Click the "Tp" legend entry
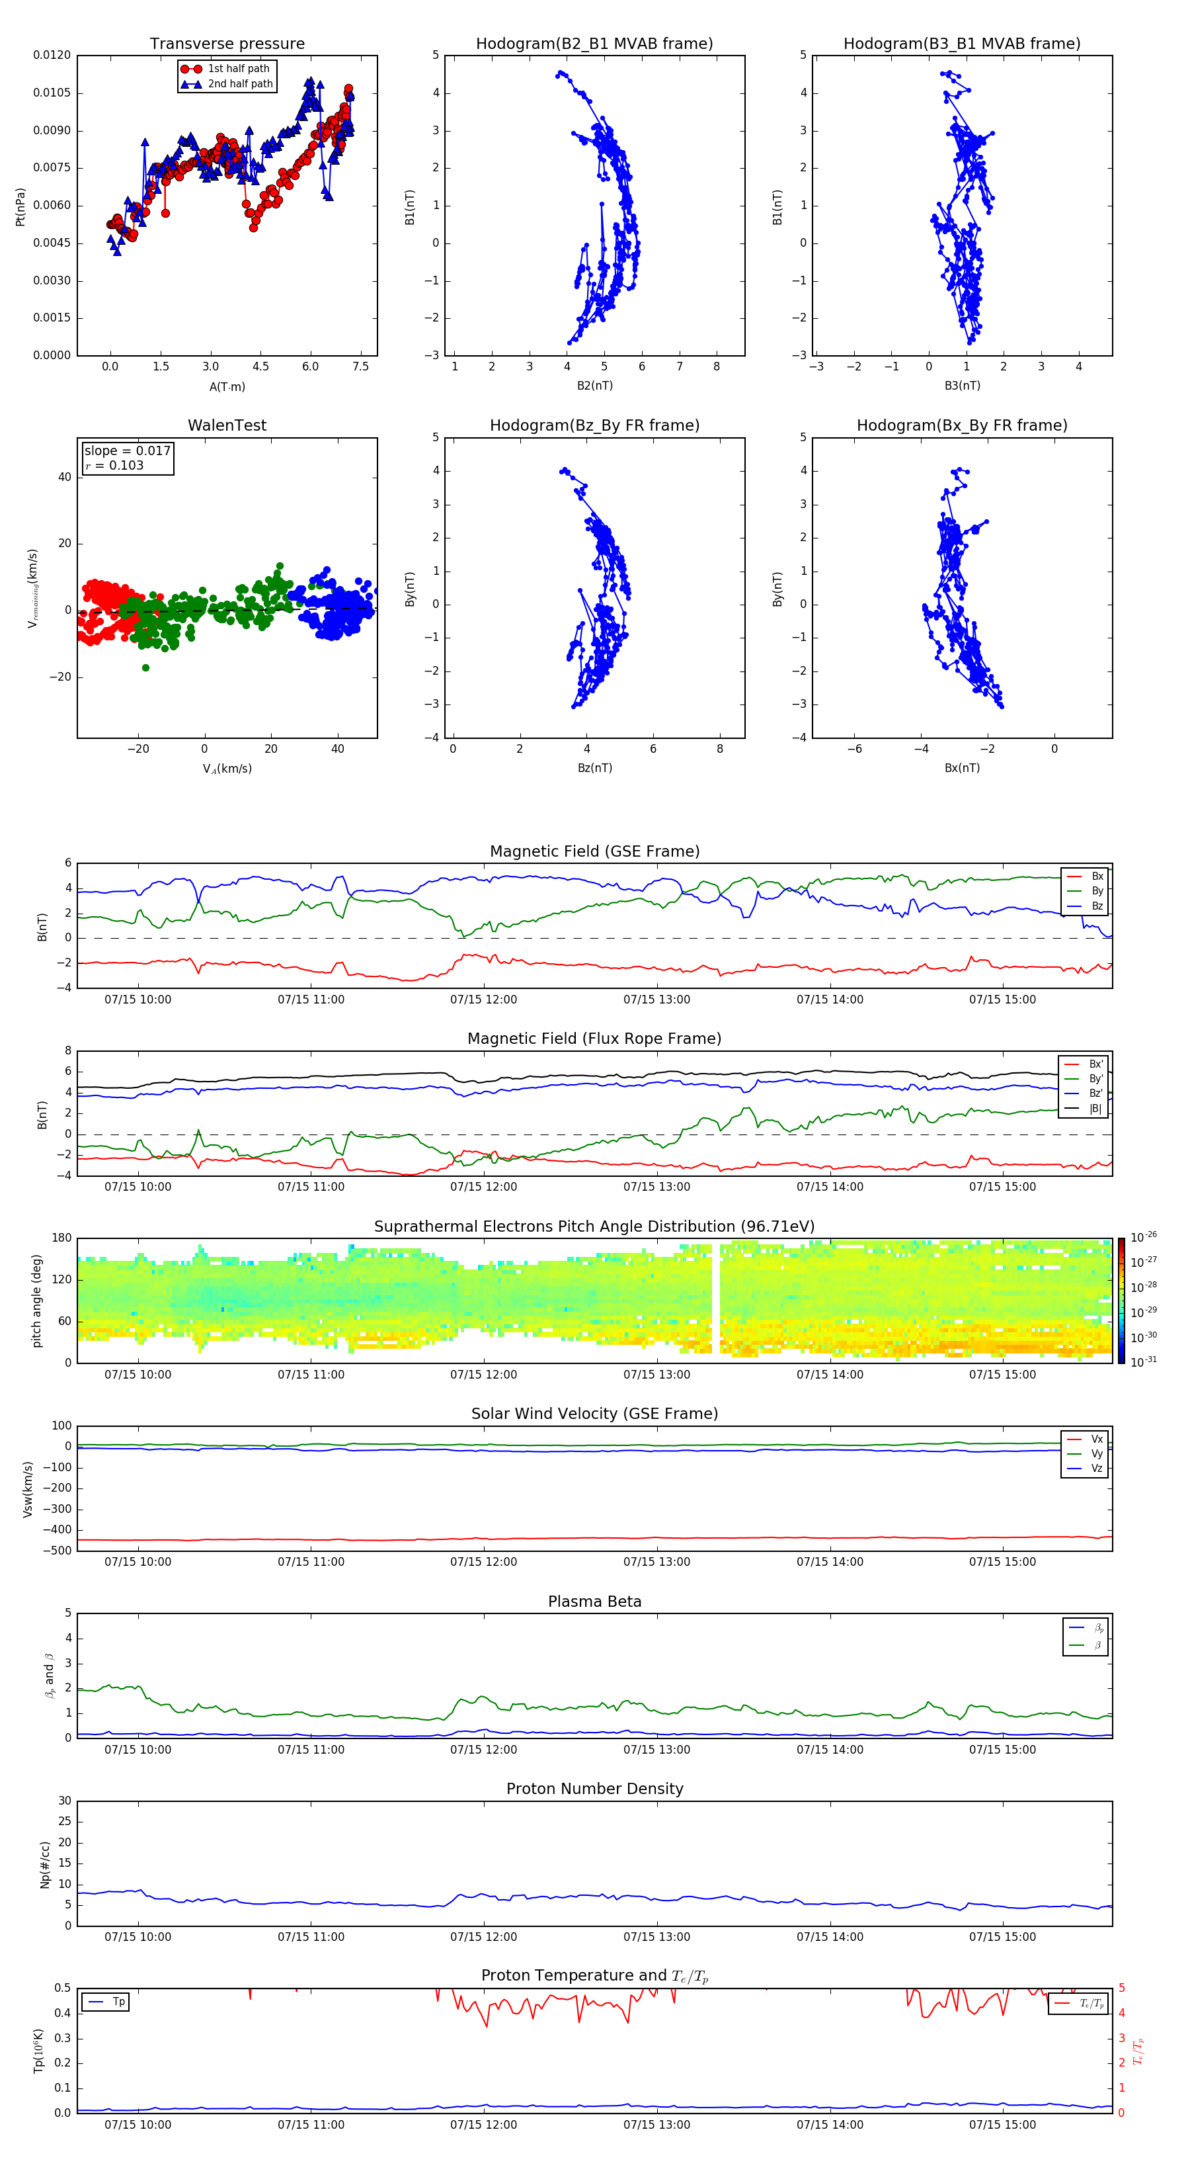The width and height of the screenshot is (1190, 2183). tap(106, 2002)
